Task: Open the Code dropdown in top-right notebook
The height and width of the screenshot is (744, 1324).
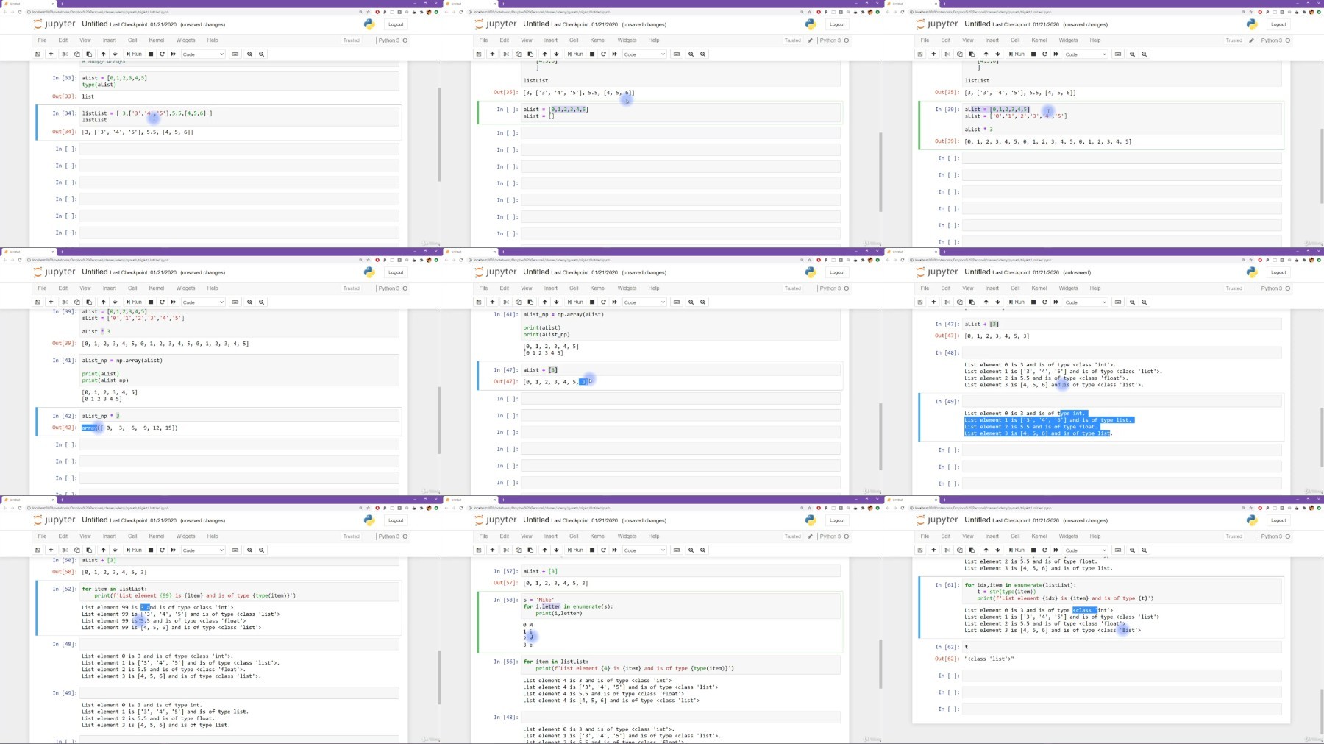Action: coord(1085,54)
